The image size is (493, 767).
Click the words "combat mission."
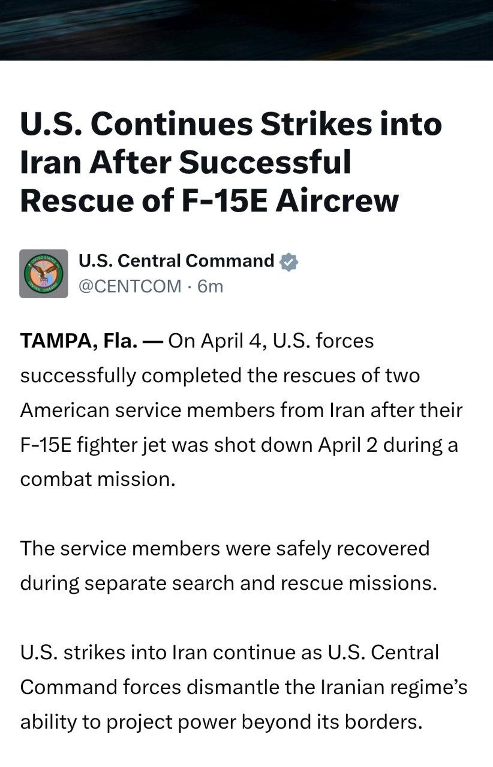click(98, 480)
